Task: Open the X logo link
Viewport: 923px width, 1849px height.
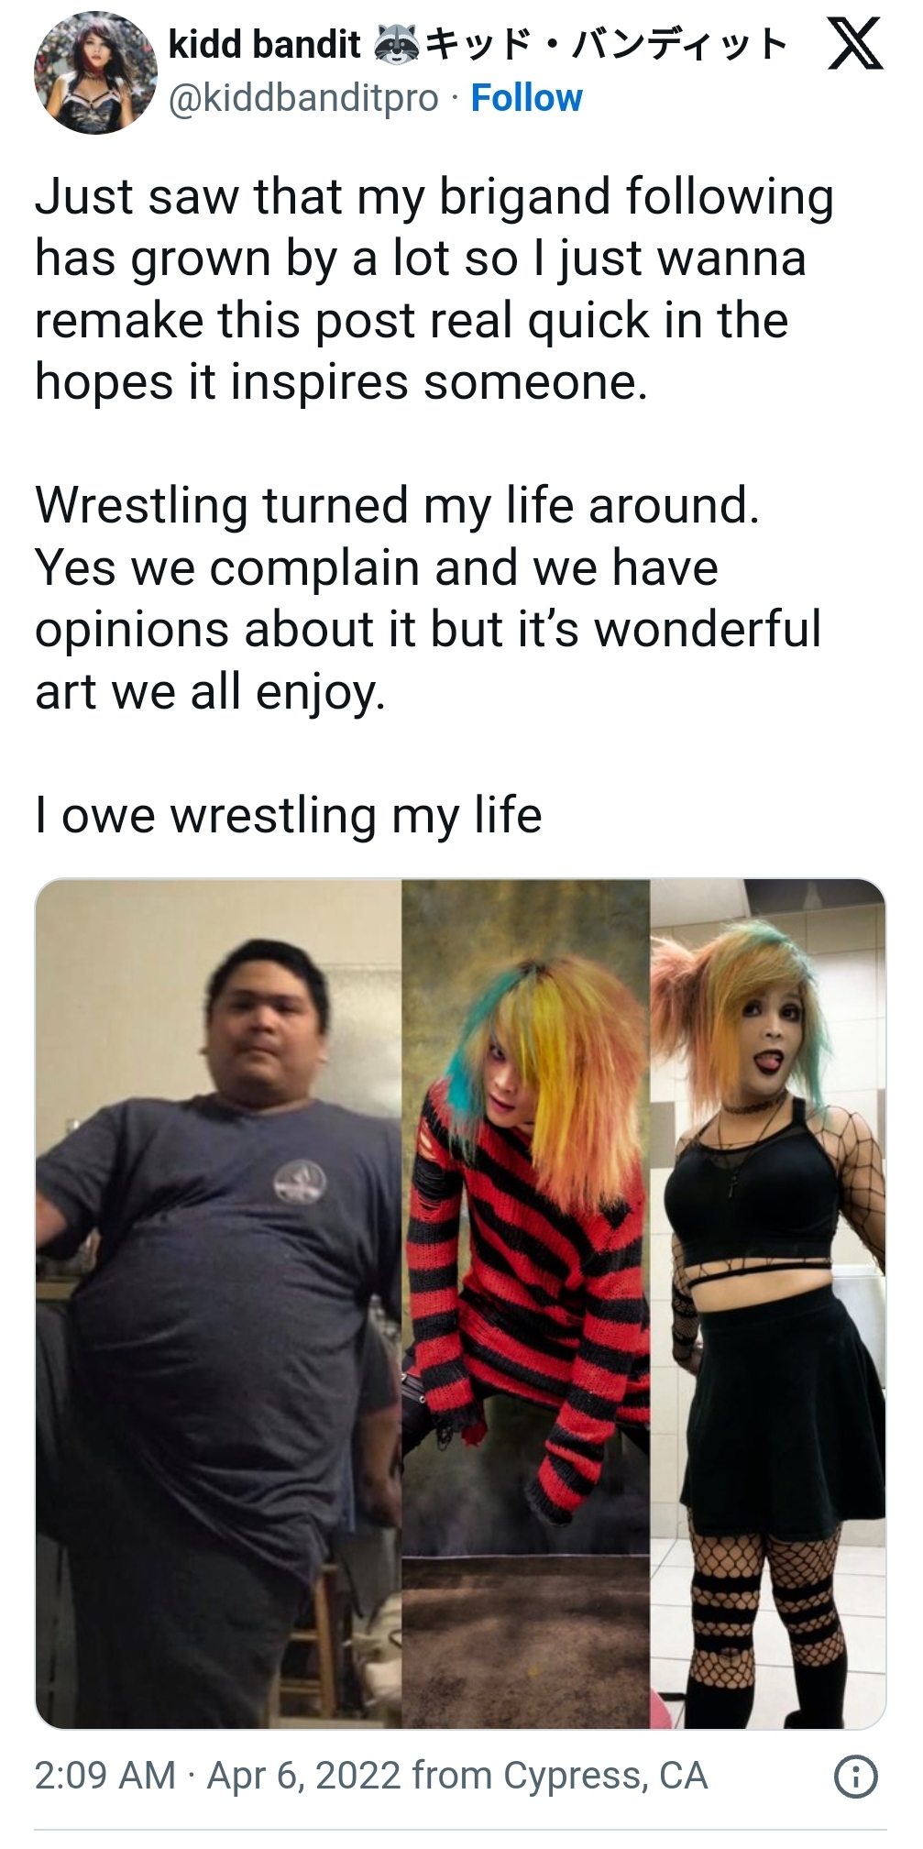Action: pyautogui.click(x=854, y=46)
